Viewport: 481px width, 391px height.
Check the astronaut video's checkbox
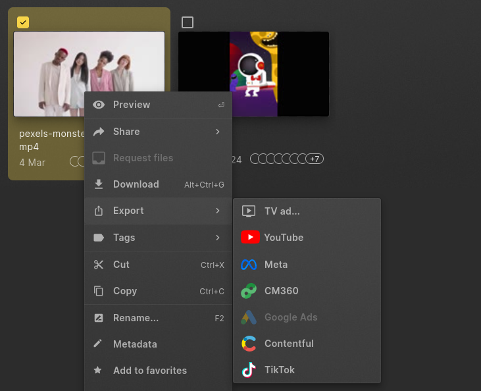pos(188,22)
